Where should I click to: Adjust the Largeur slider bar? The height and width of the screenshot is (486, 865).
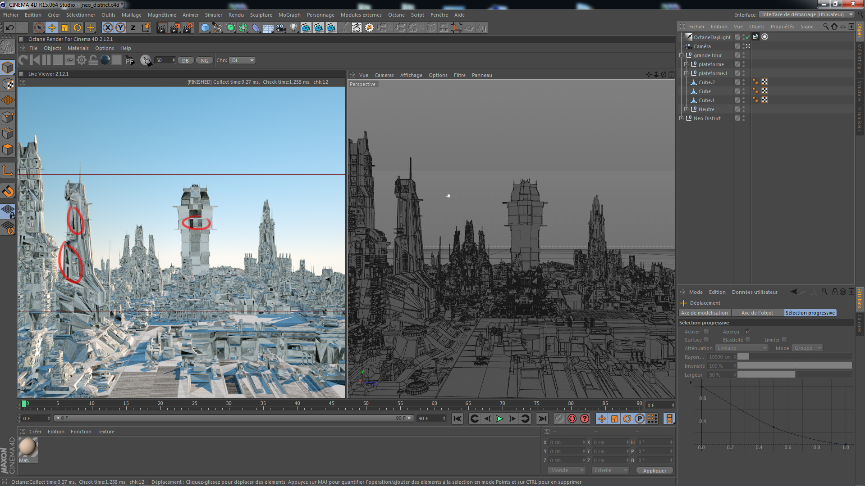click(794, 375)
